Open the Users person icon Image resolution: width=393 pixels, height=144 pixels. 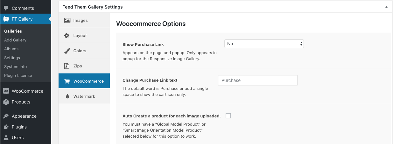[x=6, y=138]
